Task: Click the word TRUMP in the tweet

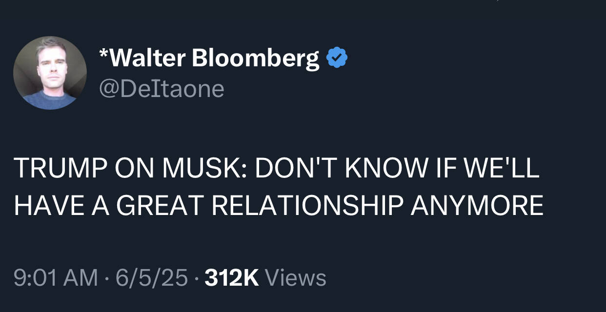Action: click(59, 168)
